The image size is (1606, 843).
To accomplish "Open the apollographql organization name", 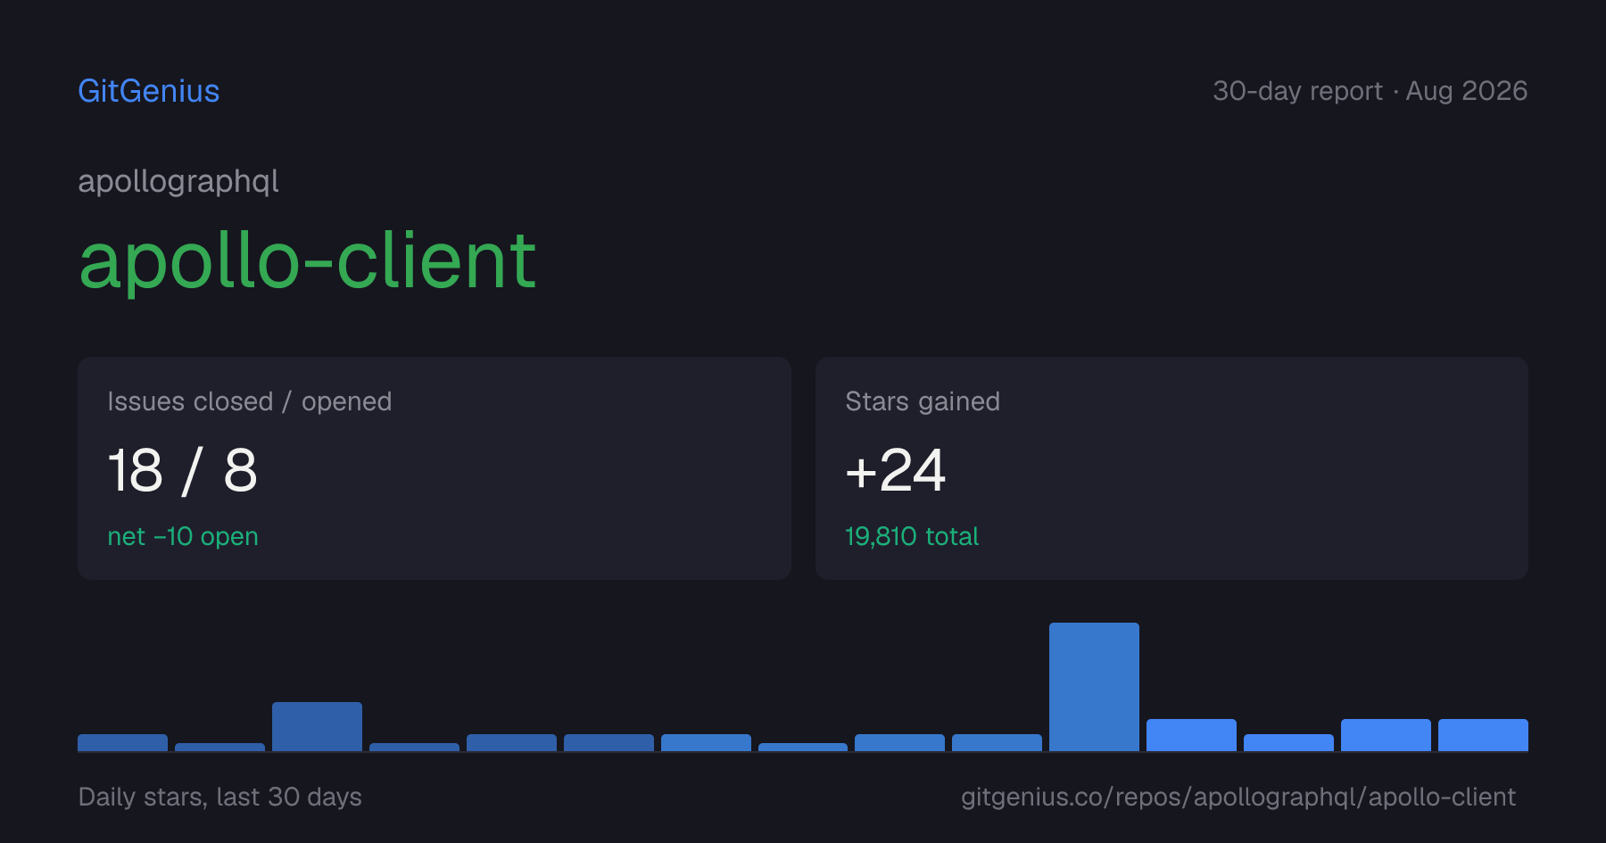I will 178,181.
